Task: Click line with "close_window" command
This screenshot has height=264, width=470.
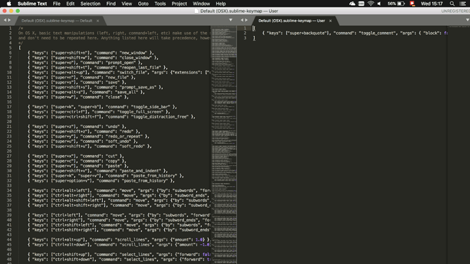Action: click(93, 57)
